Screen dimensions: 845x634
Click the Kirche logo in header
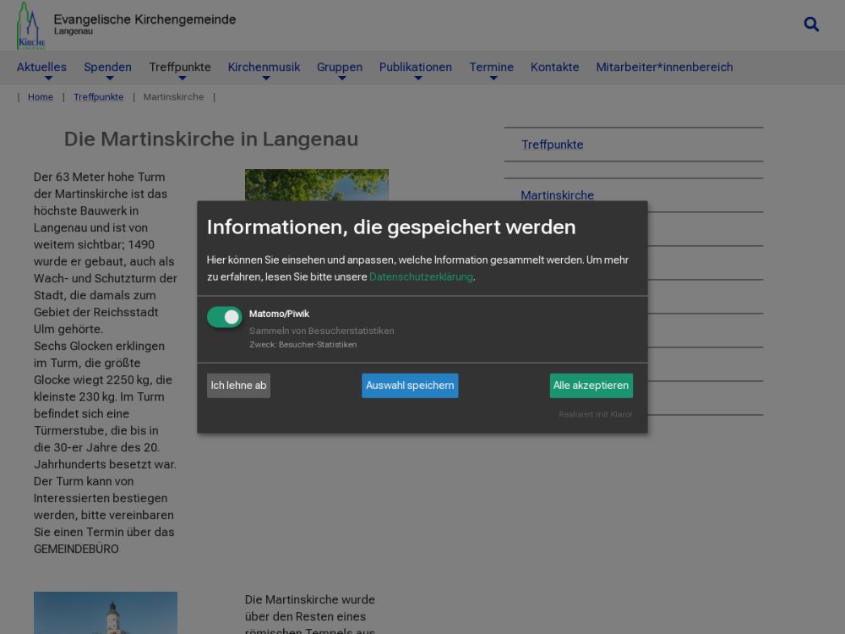(x=30, y=26)
